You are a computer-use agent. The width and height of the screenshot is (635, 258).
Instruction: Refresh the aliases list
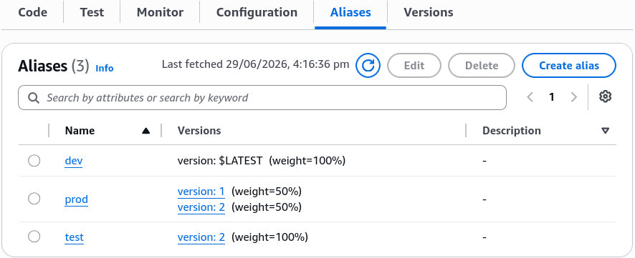point(368,66)
